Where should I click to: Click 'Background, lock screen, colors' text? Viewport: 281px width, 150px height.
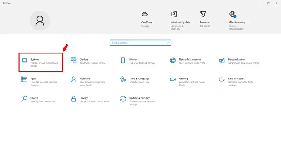pyautogui.click(x=244, y=63)
